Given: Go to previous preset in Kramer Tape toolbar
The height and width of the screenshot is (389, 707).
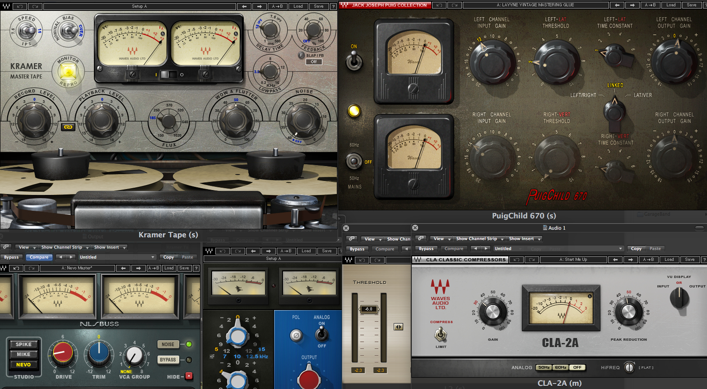Looking at the screenshot, I should point(244,6).
